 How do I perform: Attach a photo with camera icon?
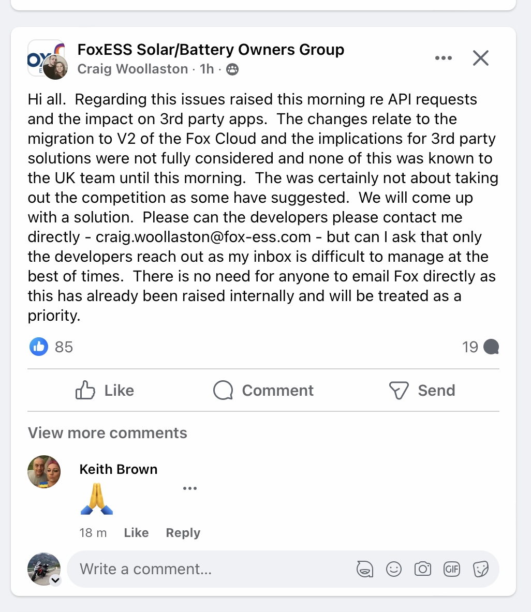coord(423,570)
